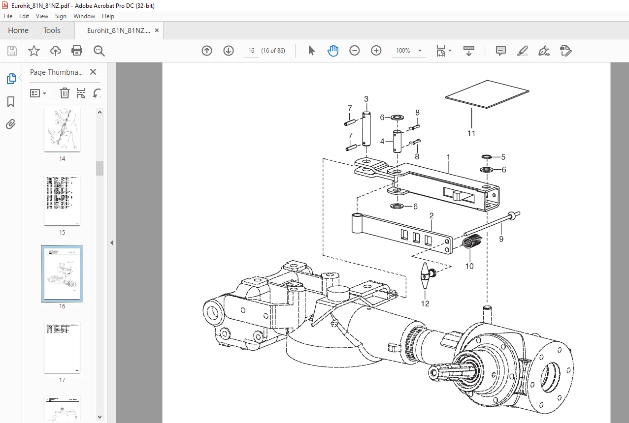Switch to the Tools tab
This screenshot has height=423, width=629.
[x=52, y=30]
